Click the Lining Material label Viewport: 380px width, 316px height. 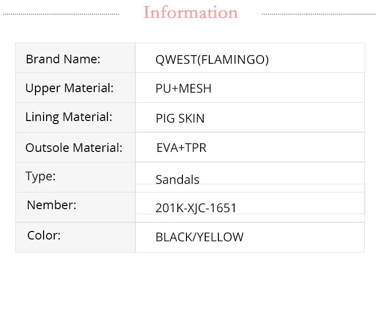[69, 117]
